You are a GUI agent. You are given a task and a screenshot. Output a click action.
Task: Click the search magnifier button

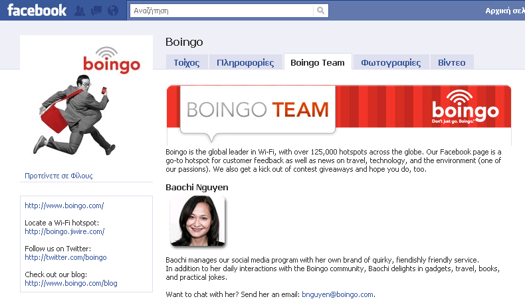point(321,11)
